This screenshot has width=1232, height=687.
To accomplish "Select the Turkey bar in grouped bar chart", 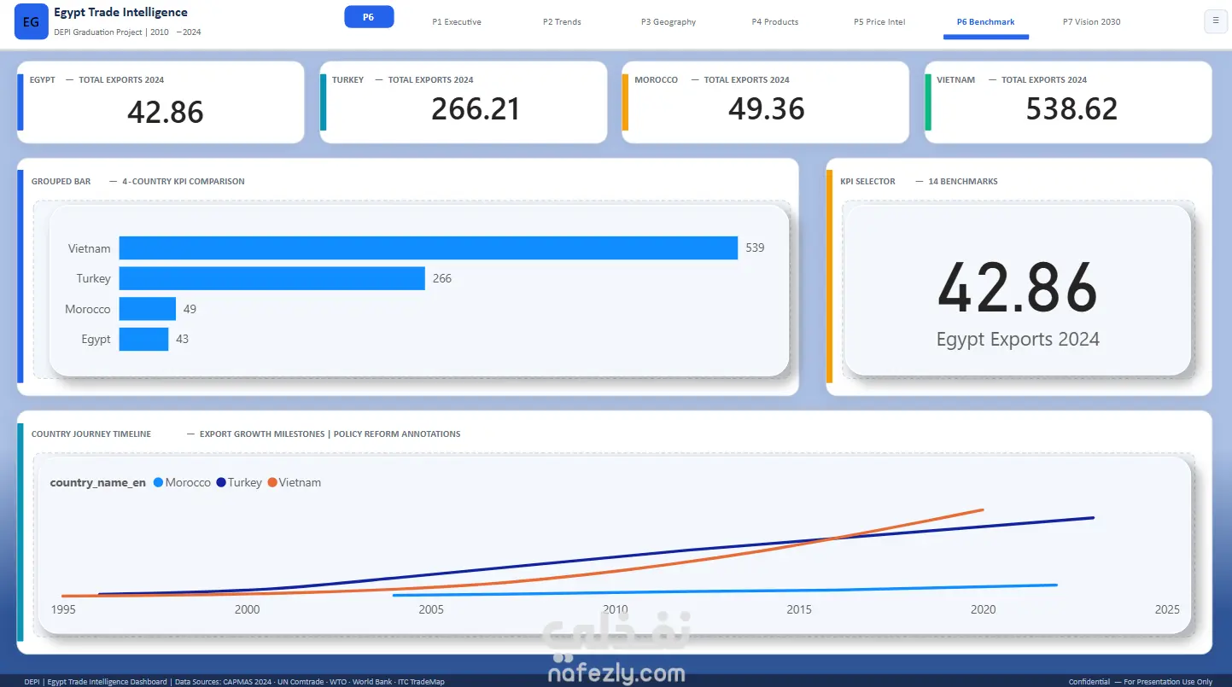I will coord(272,278).
